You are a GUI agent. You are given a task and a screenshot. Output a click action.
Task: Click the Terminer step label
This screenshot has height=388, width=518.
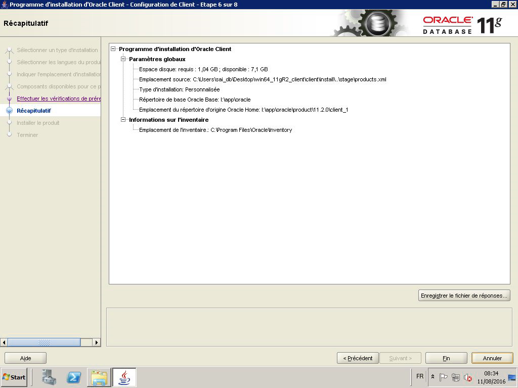point(27,135)
